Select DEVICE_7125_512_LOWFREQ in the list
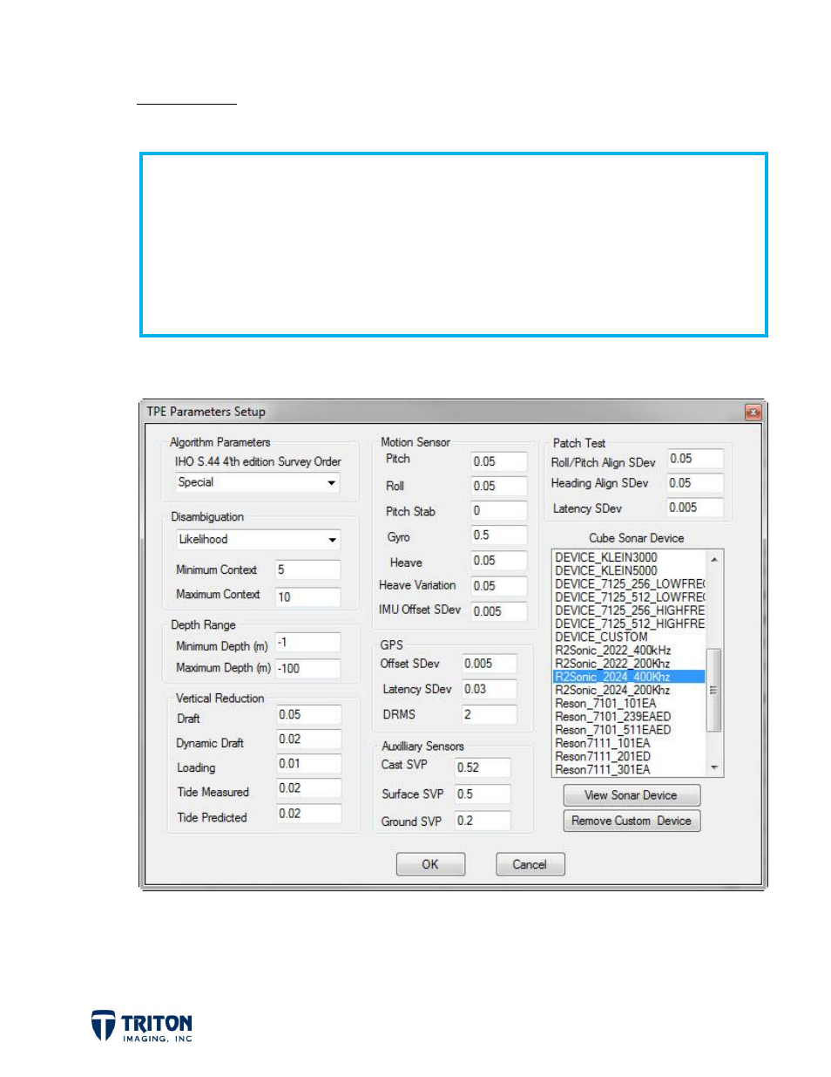Screen dimensions: 831x1077 pyautogui.click(x=629, y=597)
